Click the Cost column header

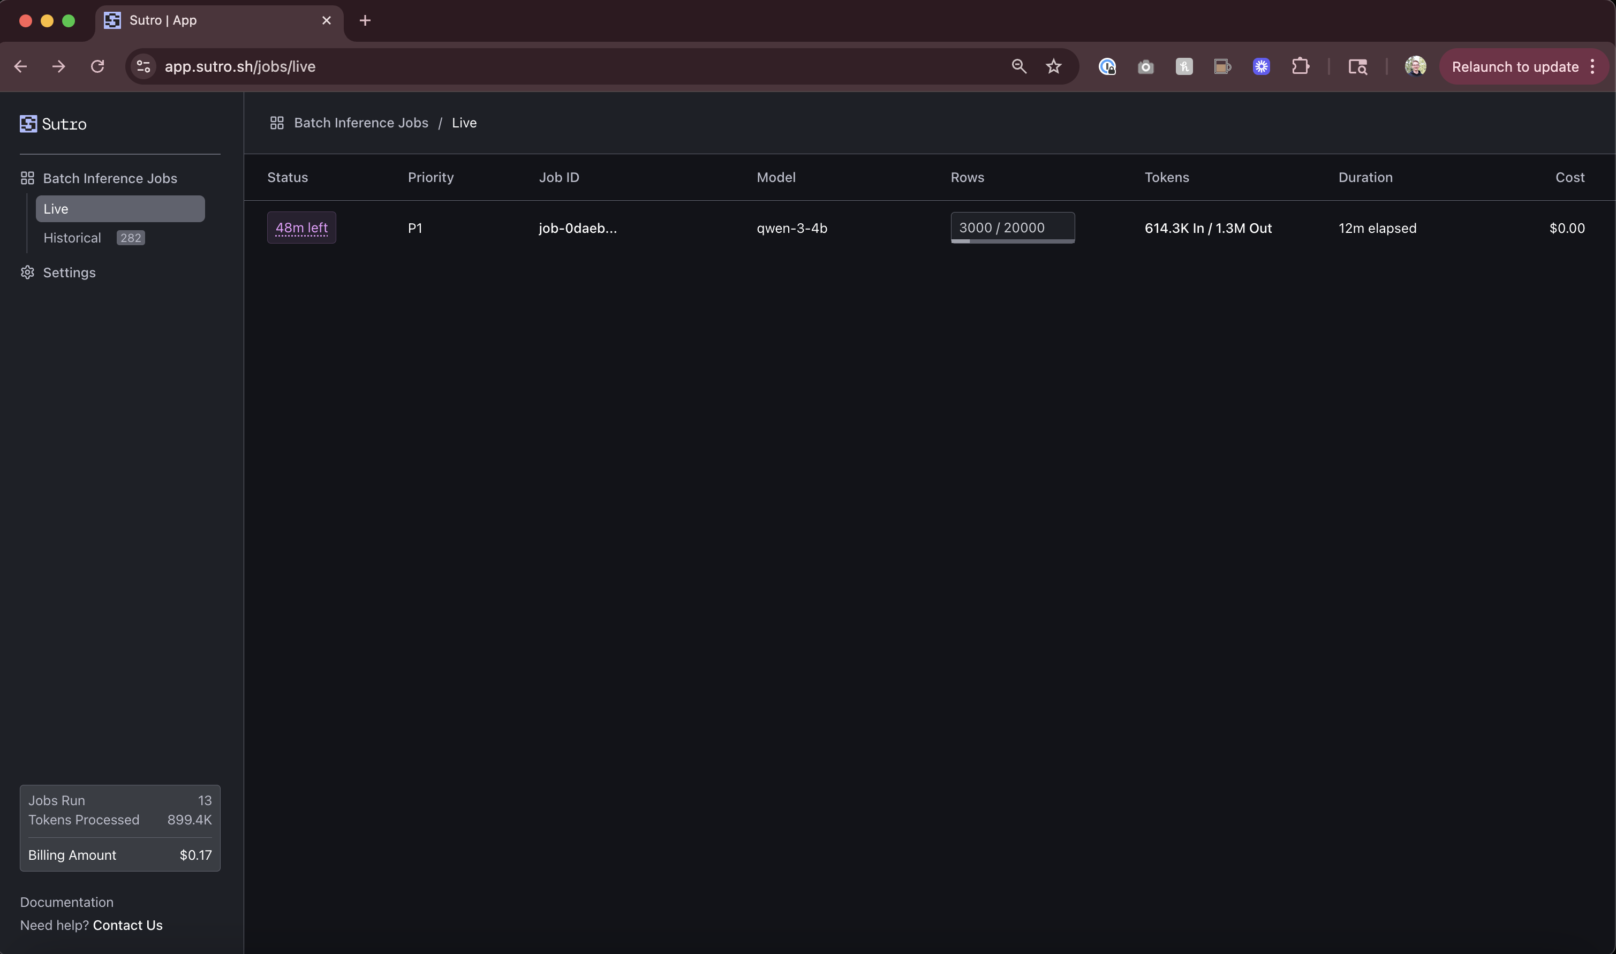1570,177
